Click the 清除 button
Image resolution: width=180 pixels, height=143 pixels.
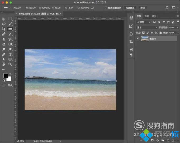tap(143, 8)
